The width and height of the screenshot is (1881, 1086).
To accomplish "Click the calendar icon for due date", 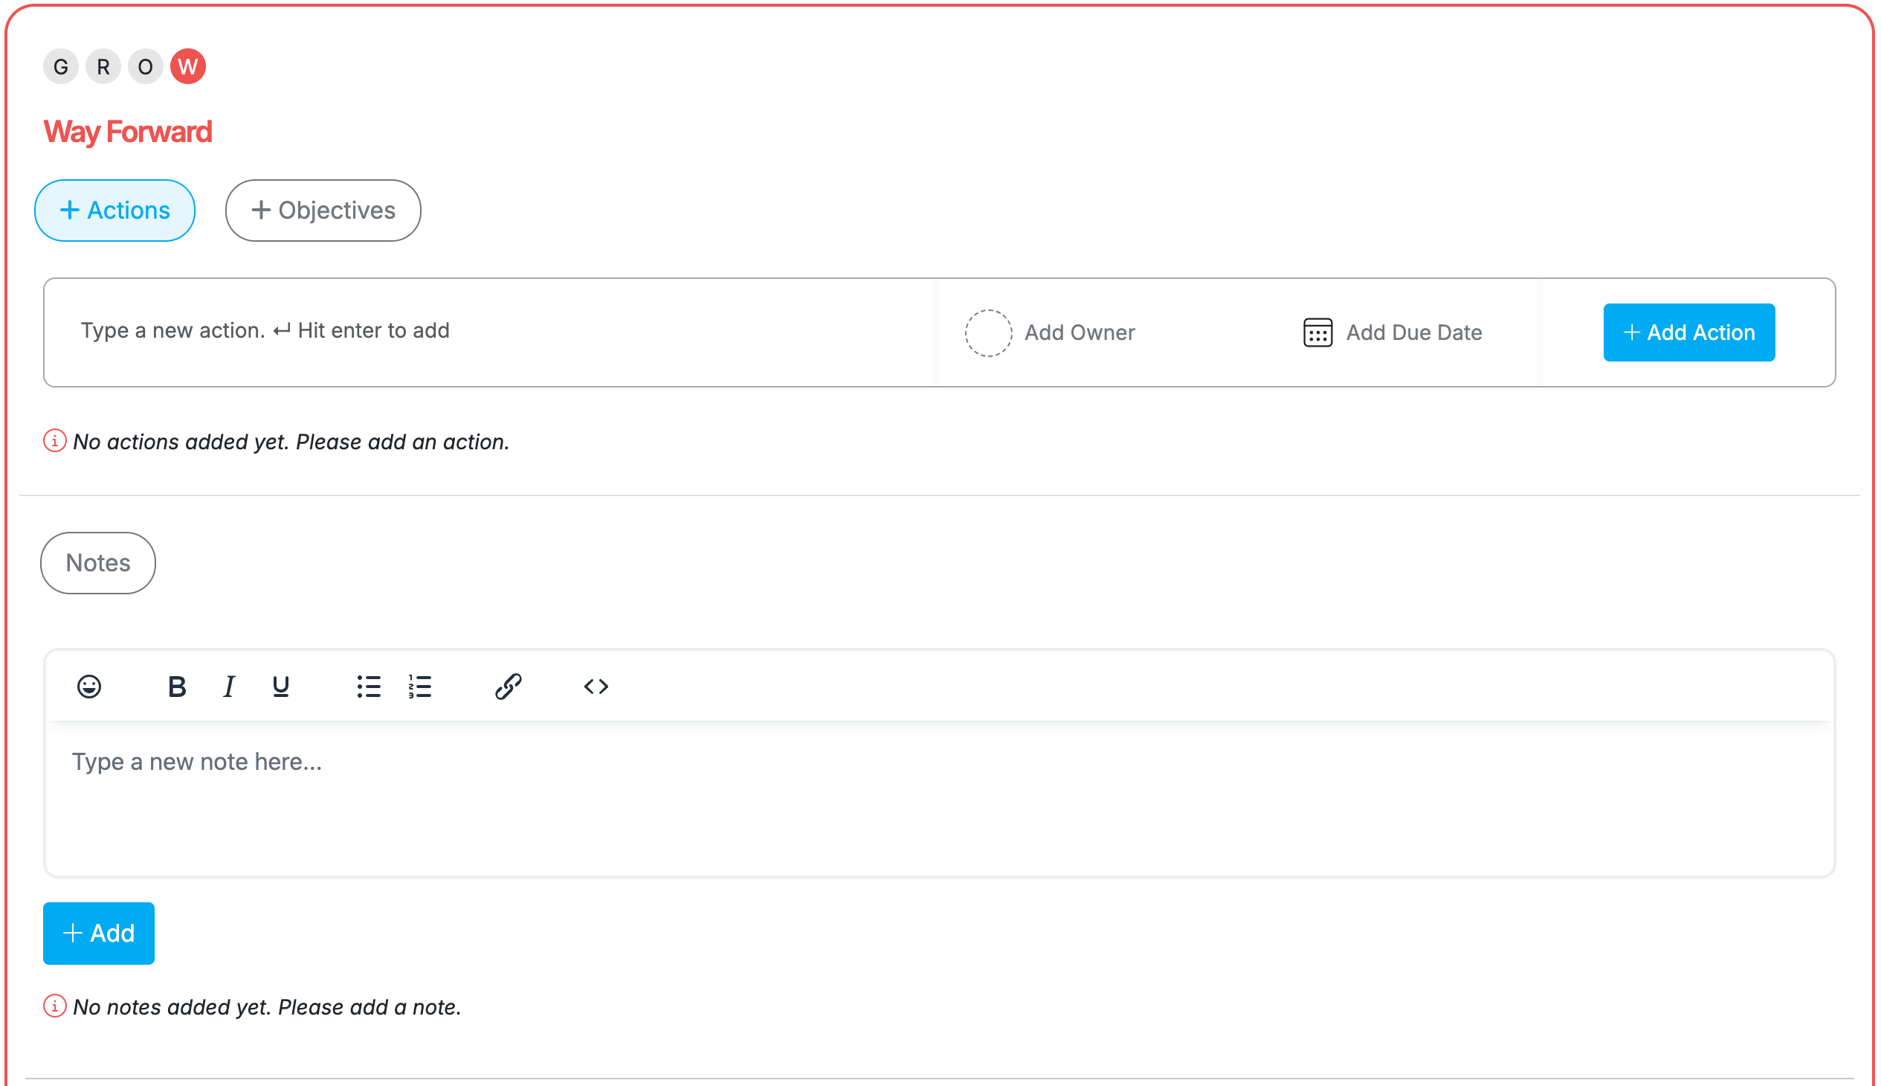I will pos(1317,332).
